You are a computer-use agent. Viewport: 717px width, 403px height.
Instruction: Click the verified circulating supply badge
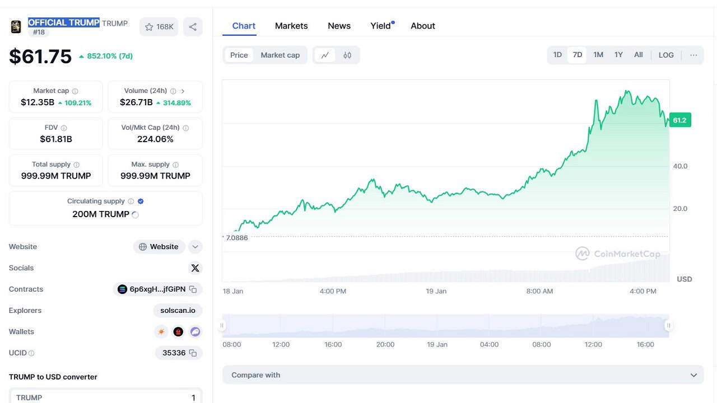coord(141,201)
